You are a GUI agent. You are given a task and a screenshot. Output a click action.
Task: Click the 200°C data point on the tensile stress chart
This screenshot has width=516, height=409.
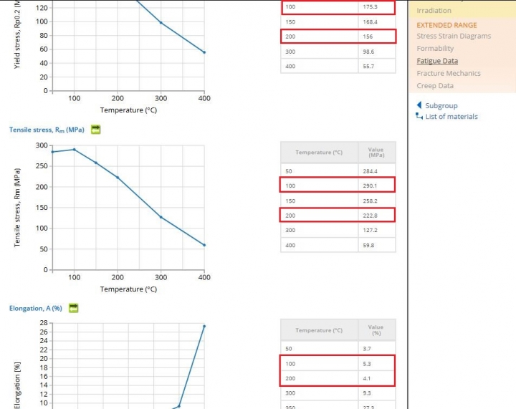118,178
